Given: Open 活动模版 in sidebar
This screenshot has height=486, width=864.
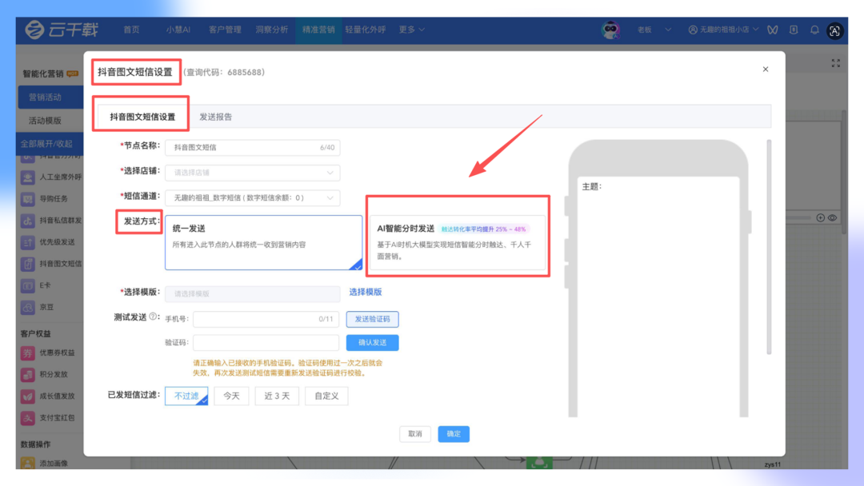Looking at the screenshot, I should 45,121.
